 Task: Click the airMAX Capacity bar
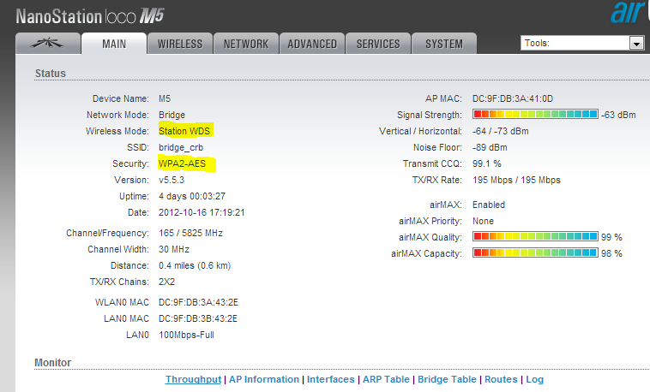[x=535, y=252]
